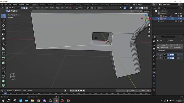
Task: Open Bevel modifier extra options arrow
Action: 176,55
